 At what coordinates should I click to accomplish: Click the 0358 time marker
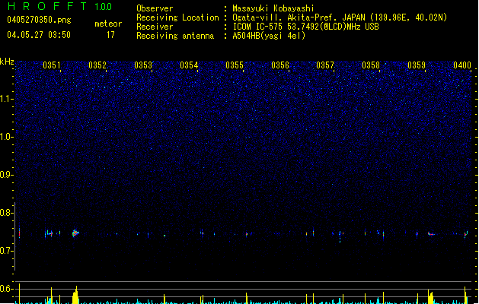click(371, 65)
